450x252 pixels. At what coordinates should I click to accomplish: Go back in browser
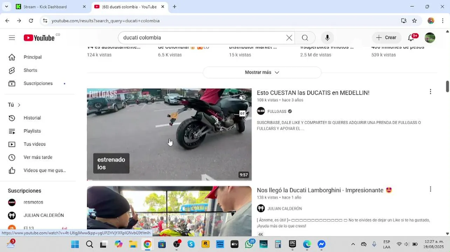click(x=7, y=21)
